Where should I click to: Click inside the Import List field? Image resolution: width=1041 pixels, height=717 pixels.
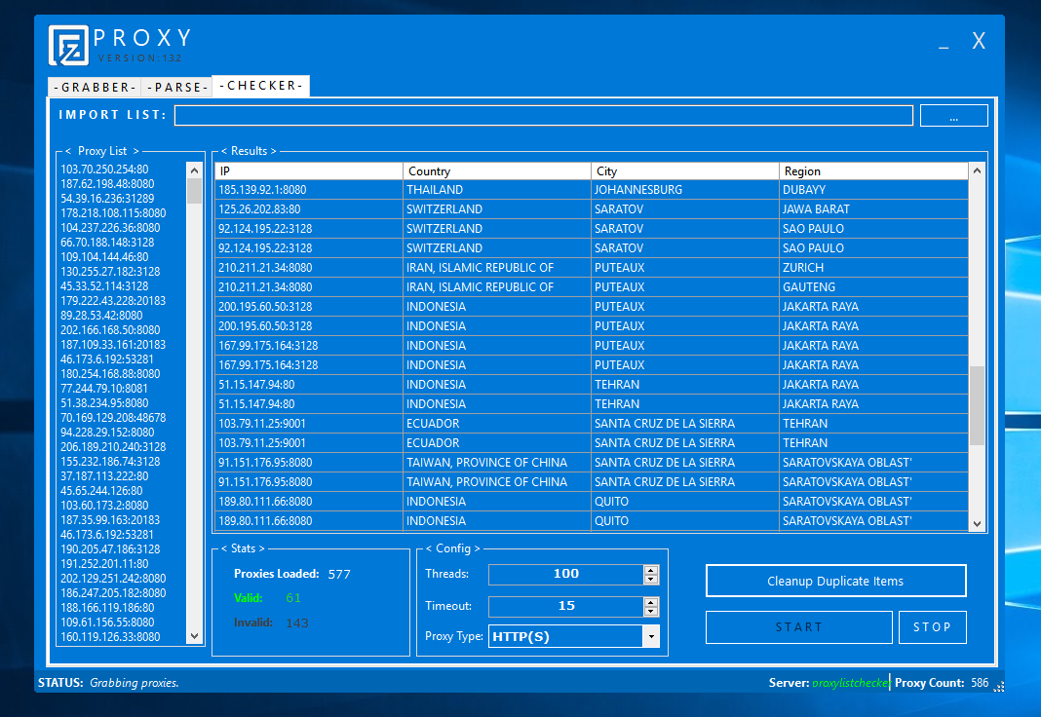(x=542, y=115)
